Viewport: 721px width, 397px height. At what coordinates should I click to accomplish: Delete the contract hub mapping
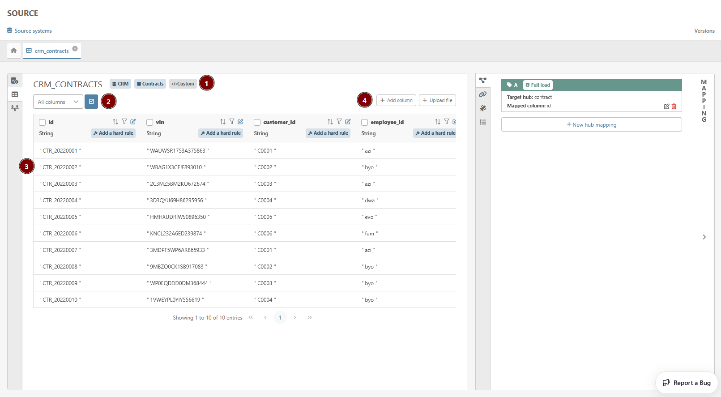[x=674, y=107]
